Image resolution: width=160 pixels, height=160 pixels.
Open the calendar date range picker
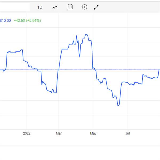[x=70, y=7]
